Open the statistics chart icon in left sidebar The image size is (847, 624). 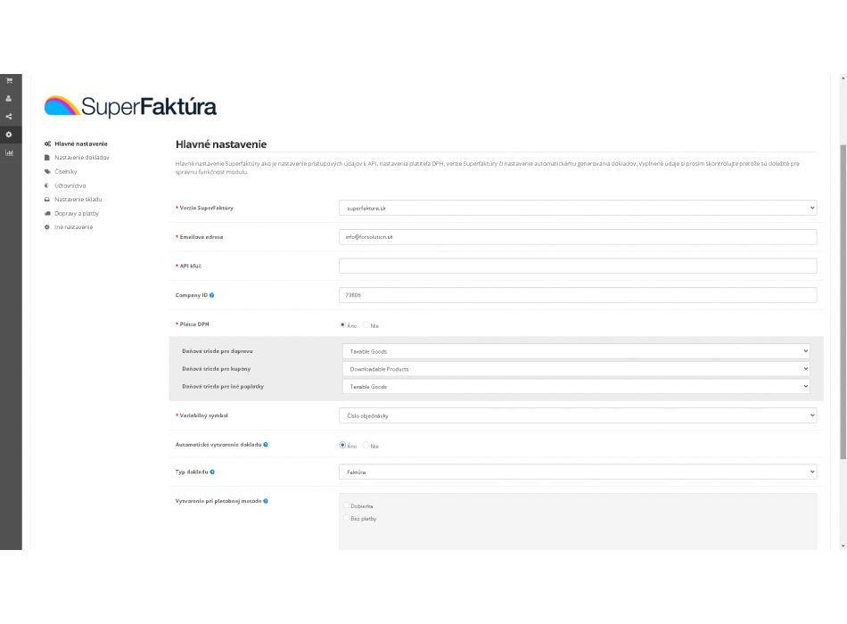[9, 152]
